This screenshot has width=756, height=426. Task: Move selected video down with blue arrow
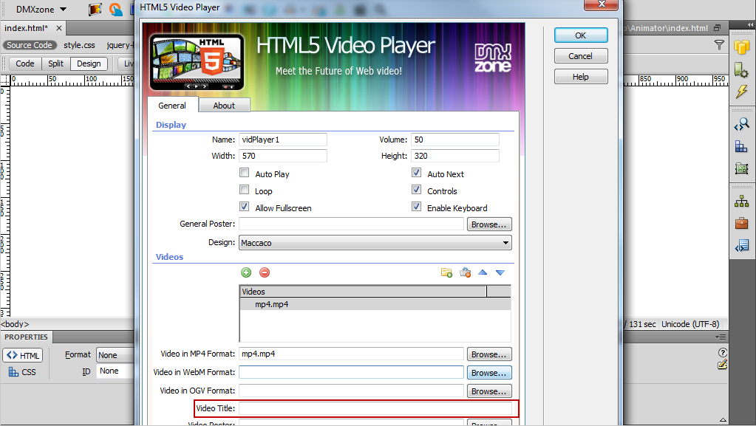(500, 272)
